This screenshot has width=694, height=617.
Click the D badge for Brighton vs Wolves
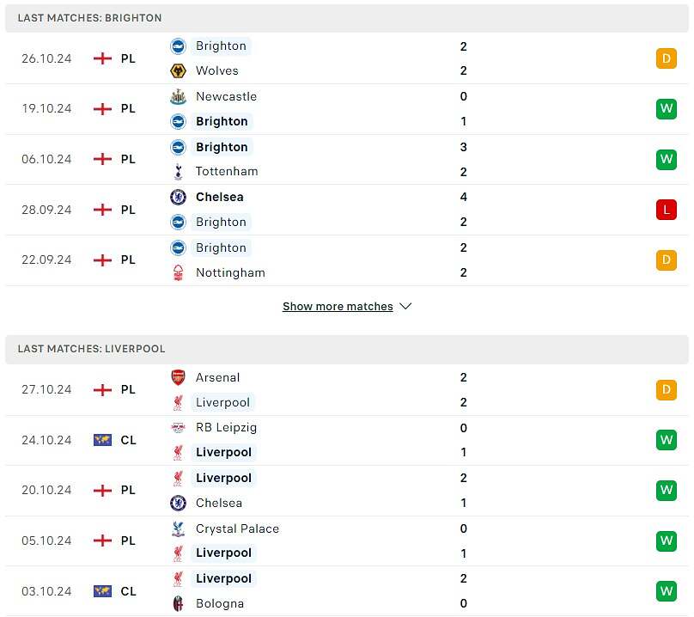click(x=667, y=58)
